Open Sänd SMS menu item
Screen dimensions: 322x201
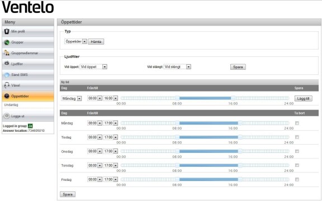(x=28, y=75)
